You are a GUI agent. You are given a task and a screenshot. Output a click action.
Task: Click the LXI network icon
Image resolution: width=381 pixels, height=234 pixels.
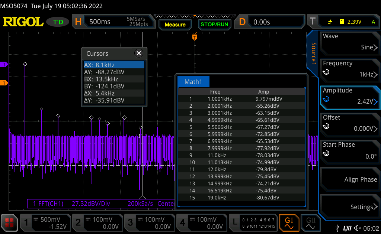(x=347, y=228)
